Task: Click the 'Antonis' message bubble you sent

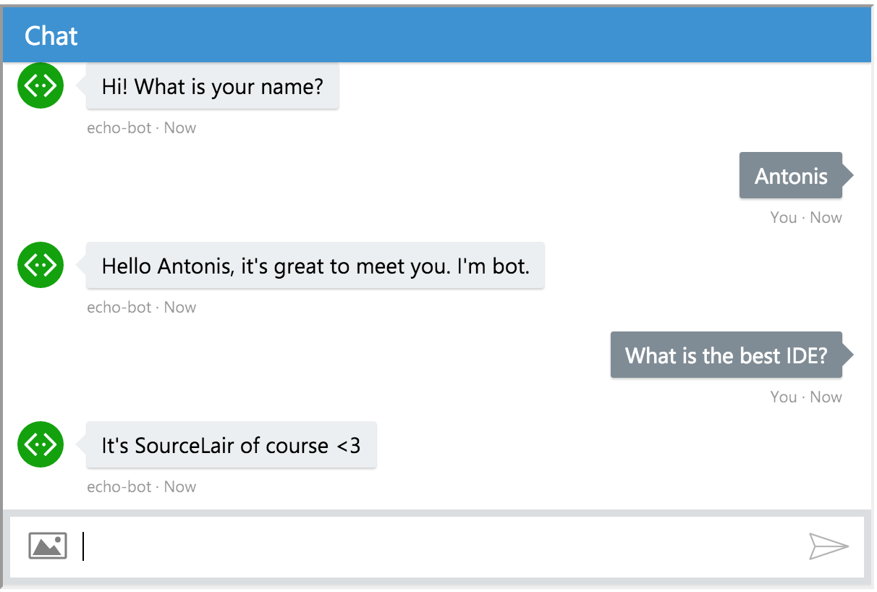Action: (x=790, y=175)
